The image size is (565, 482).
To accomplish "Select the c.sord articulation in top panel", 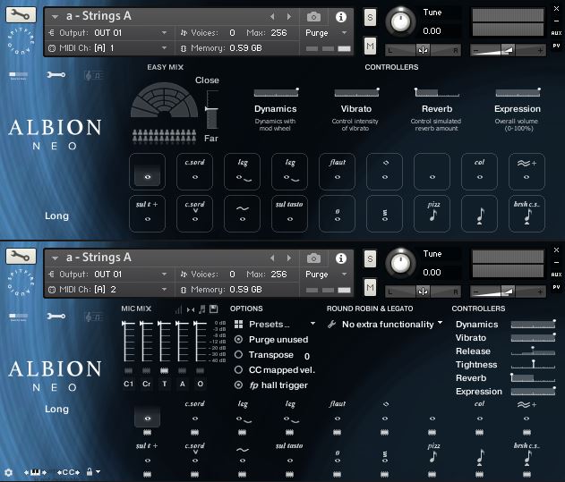I will (x=194, y=172).
